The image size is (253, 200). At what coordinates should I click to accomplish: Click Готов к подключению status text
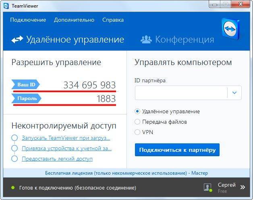[78, 188]
